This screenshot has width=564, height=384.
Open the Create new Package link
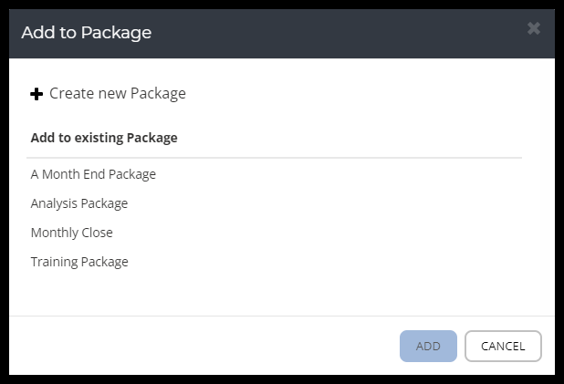tap(117, 93)
